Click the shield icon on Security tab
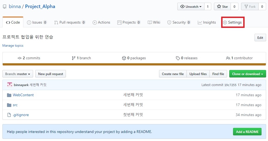268x141 pixels. 169,23
